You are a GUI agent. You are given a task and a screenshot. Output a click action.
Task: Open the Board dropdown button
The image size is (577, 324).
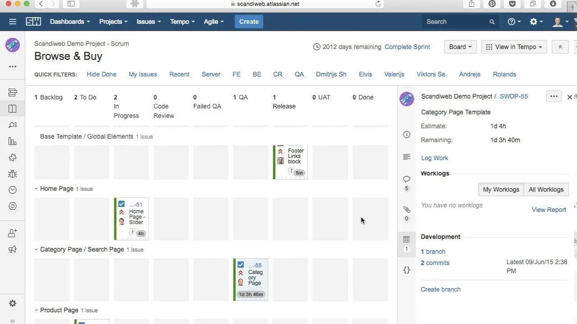[460, 47]
